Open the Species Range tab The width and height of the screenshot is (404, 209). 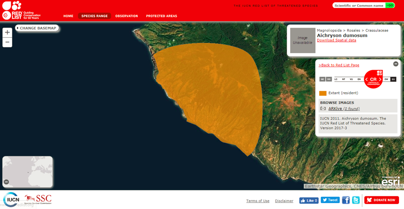coord(94,16)
